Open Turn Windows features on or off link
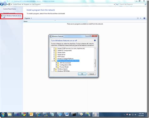Screen dimensions: 149x118 point(12,17)
